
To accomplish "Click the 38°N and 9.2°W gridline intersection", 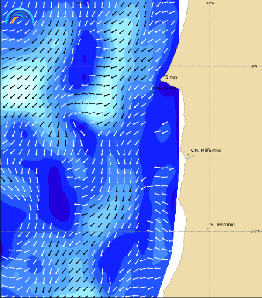I will (78, 66).
